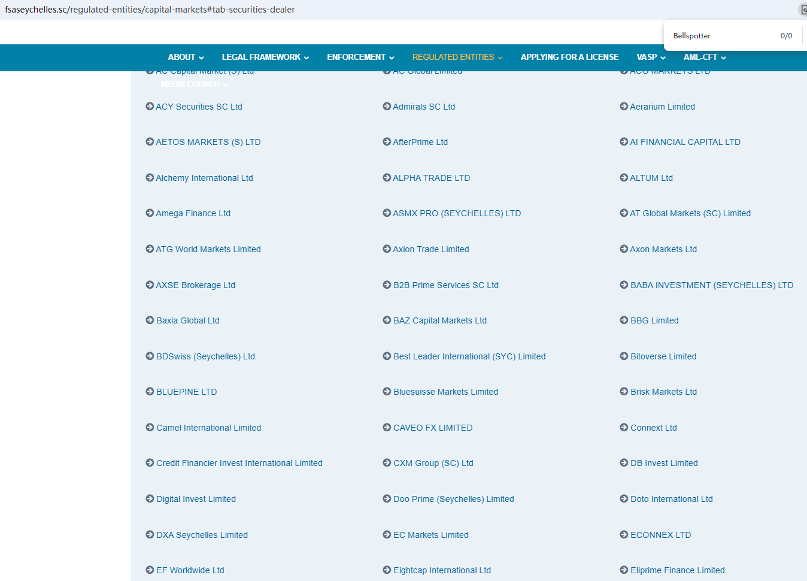Click arrow icon beside Aerarium Limited
This screenshot has width=807, height=581.
pyautogui.click(x=624, y=106)
